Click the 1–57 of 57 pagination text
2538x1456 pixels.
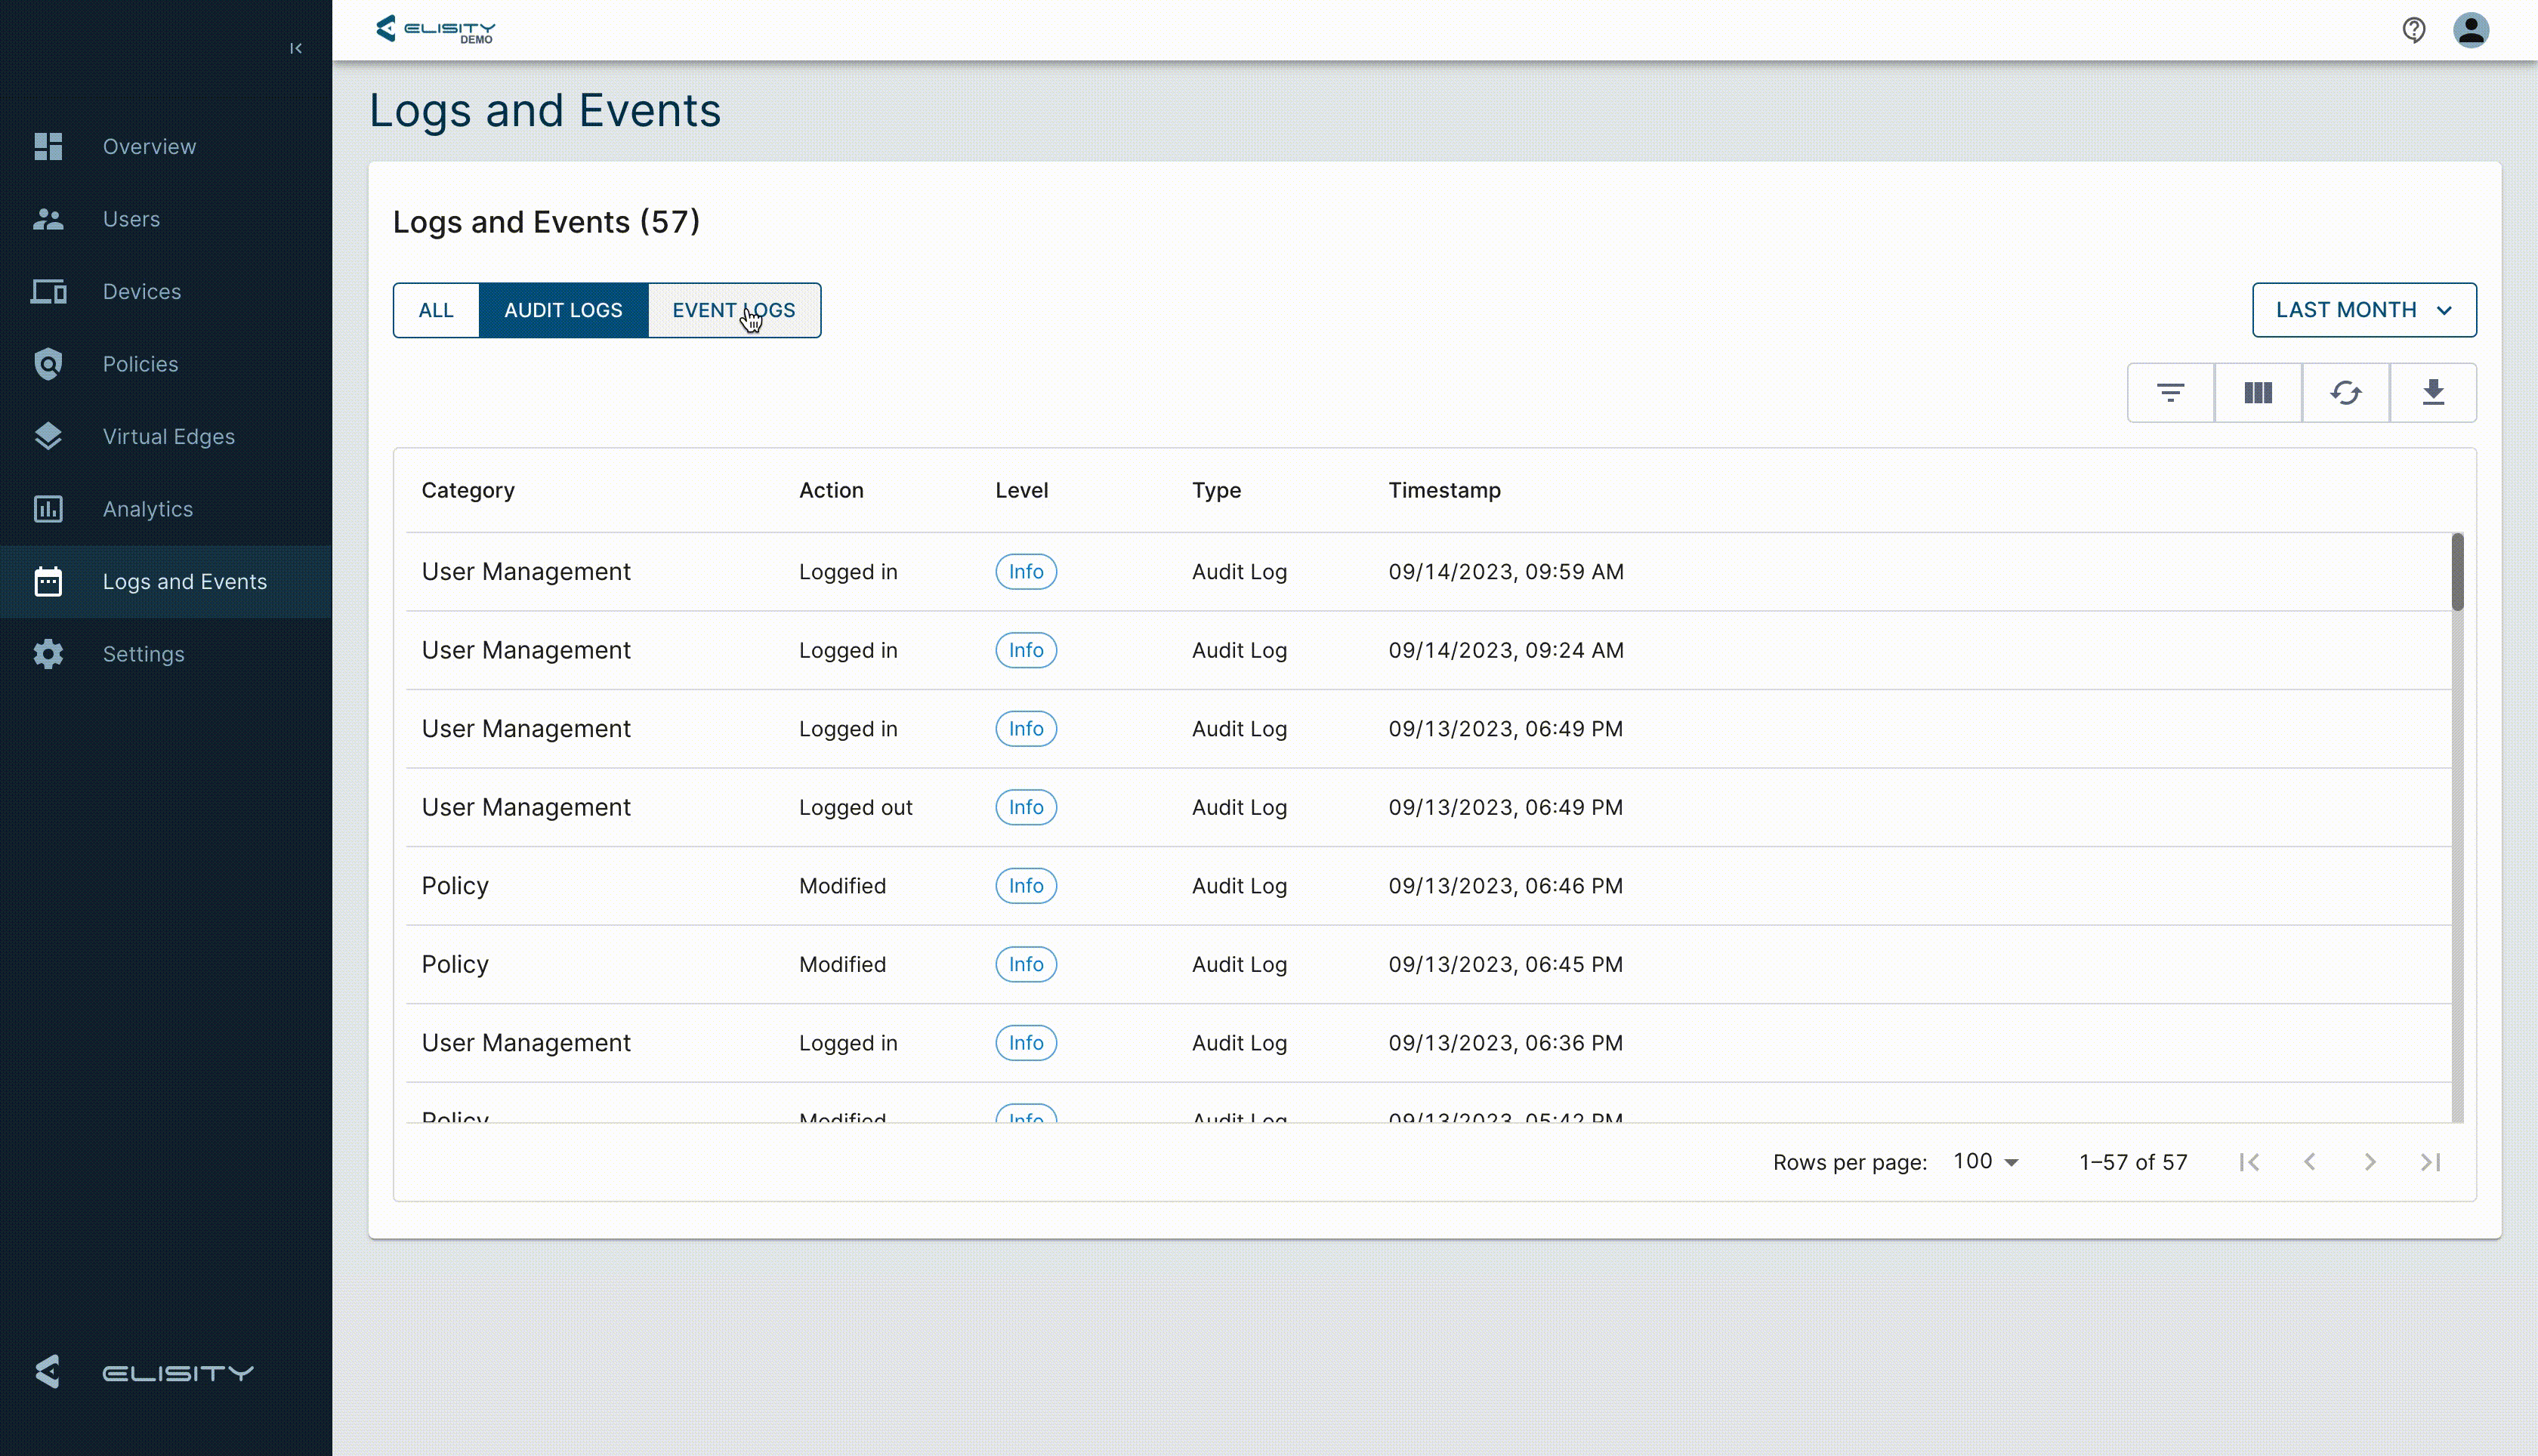point(2133,1162)
